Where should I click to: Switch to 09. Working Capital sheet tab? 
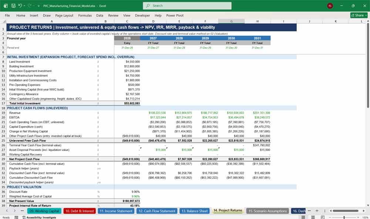pyautogui.click(x=44, y=211)
